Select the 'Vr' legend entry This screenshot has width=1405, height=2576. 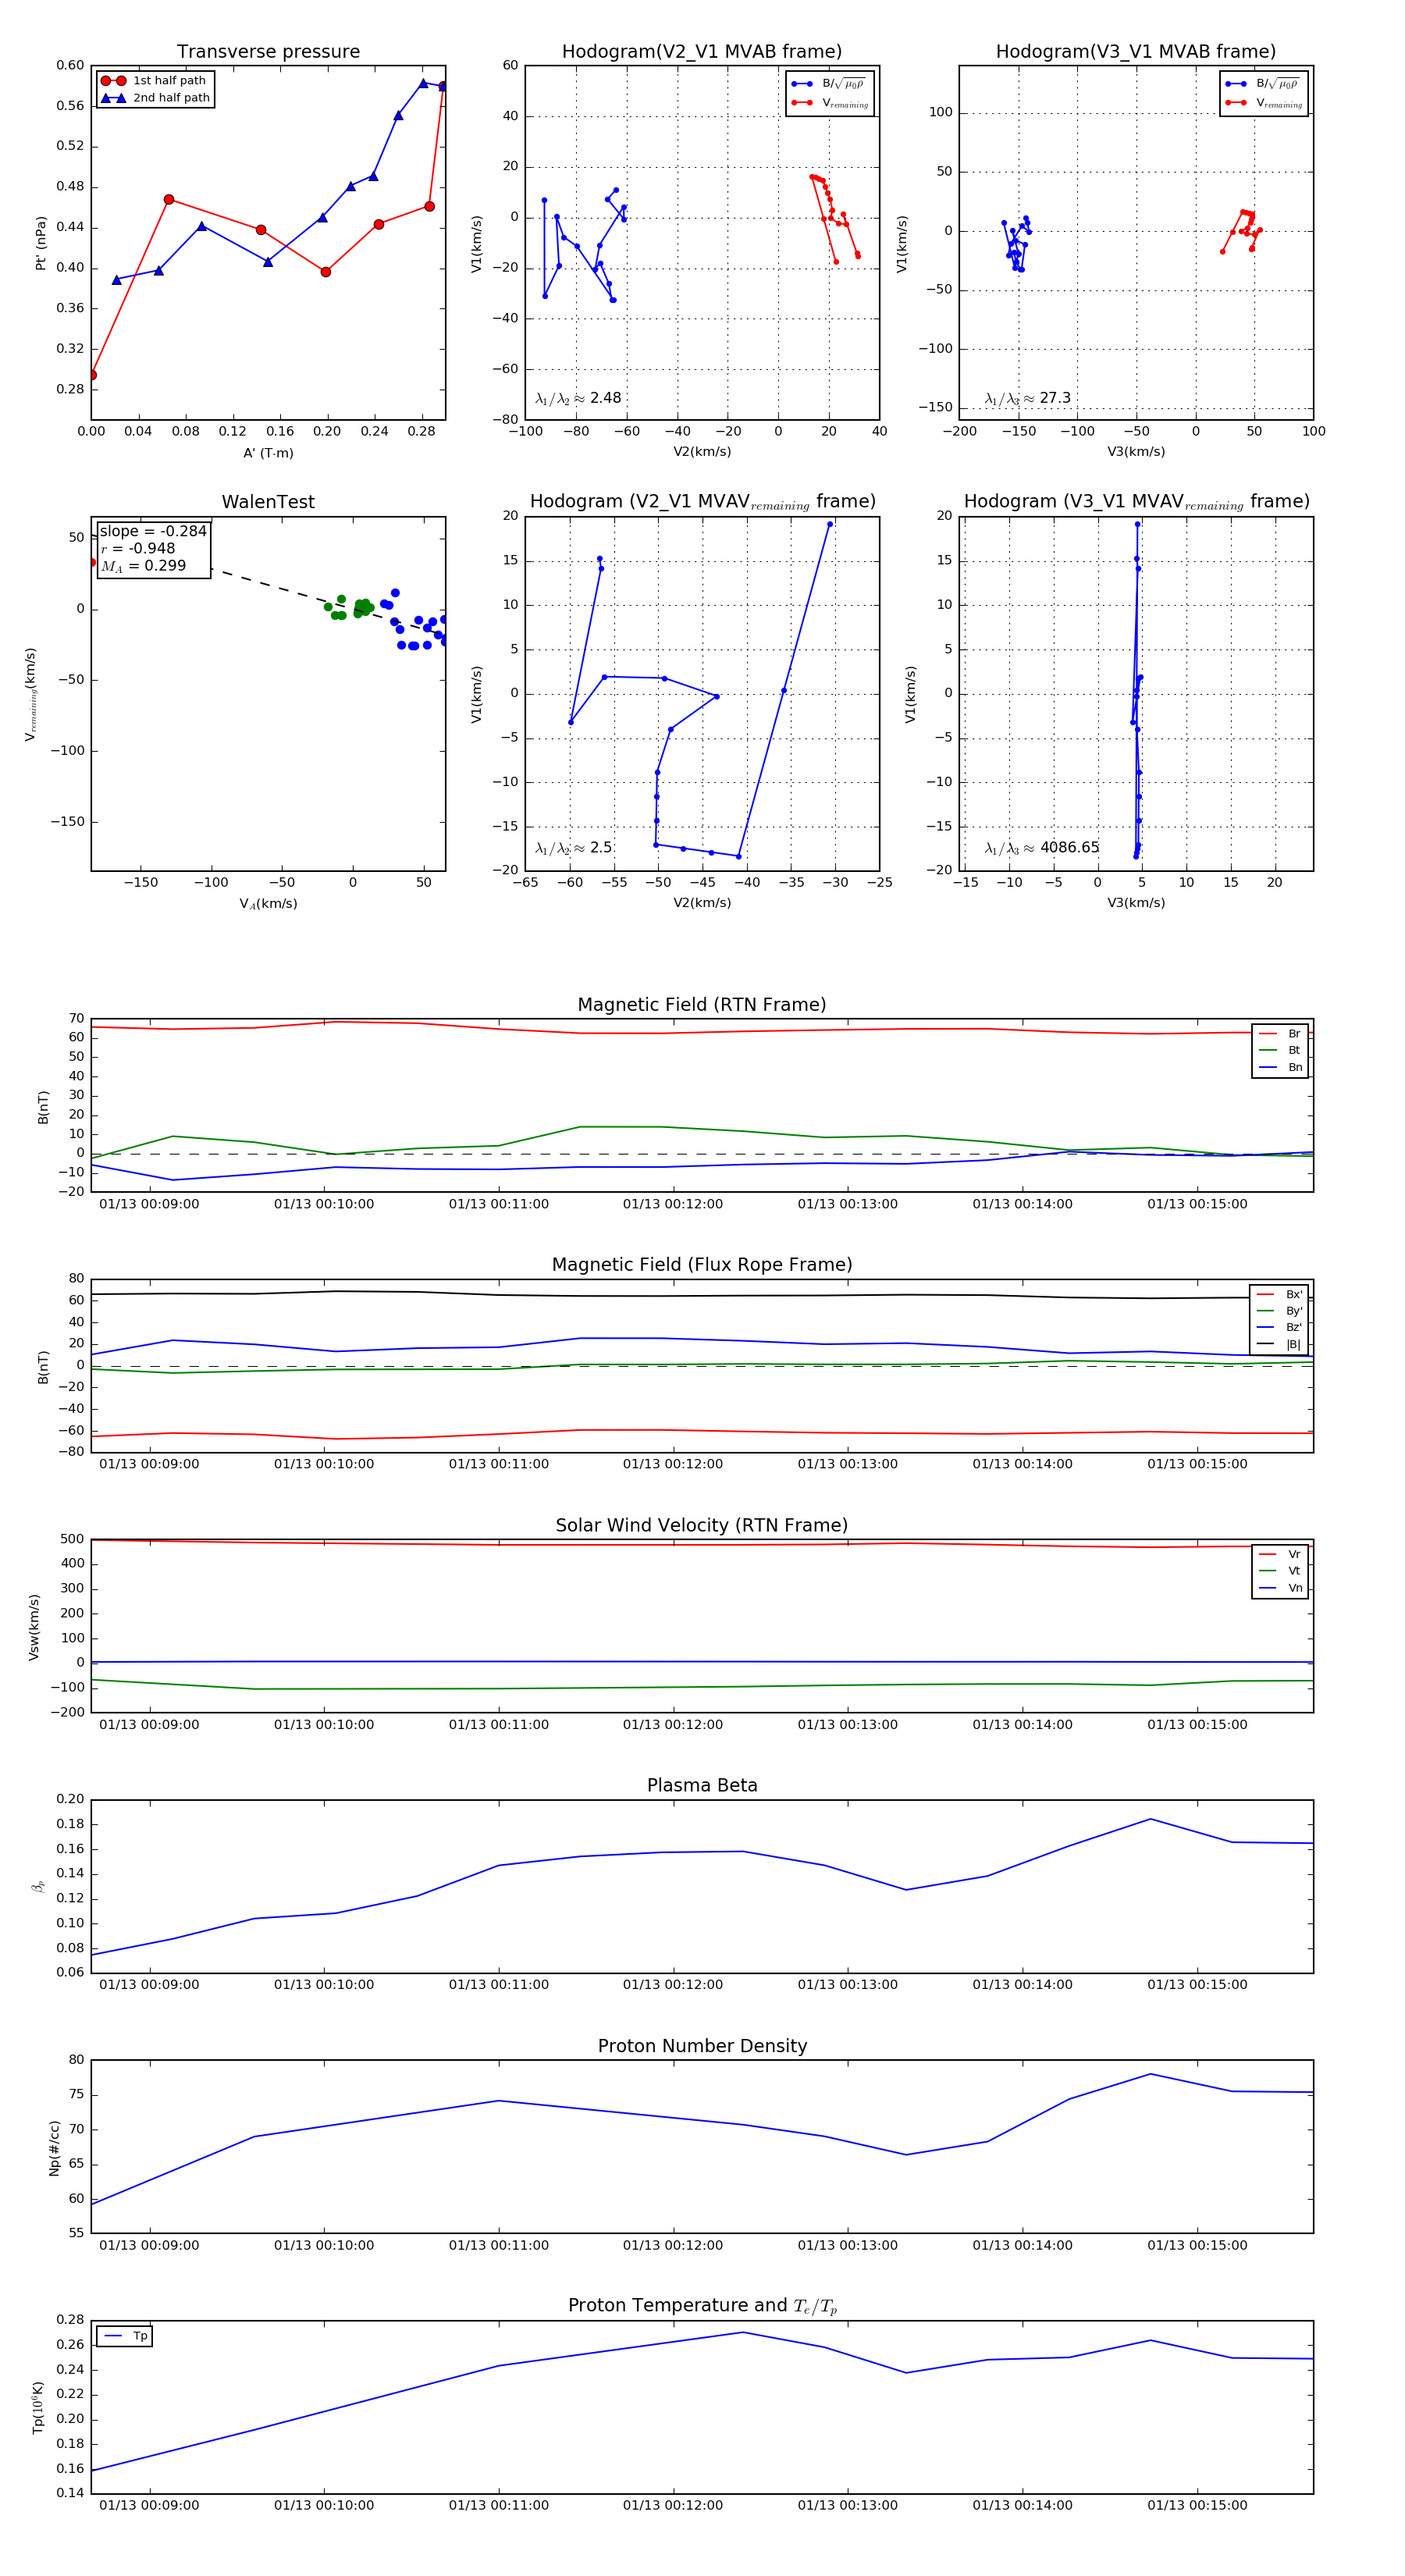[x=1280, y=1554]
